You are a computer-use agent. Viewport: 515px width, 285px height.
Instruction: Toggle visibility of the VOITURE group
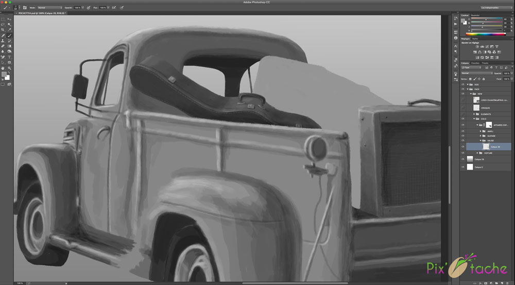(463, 153)
